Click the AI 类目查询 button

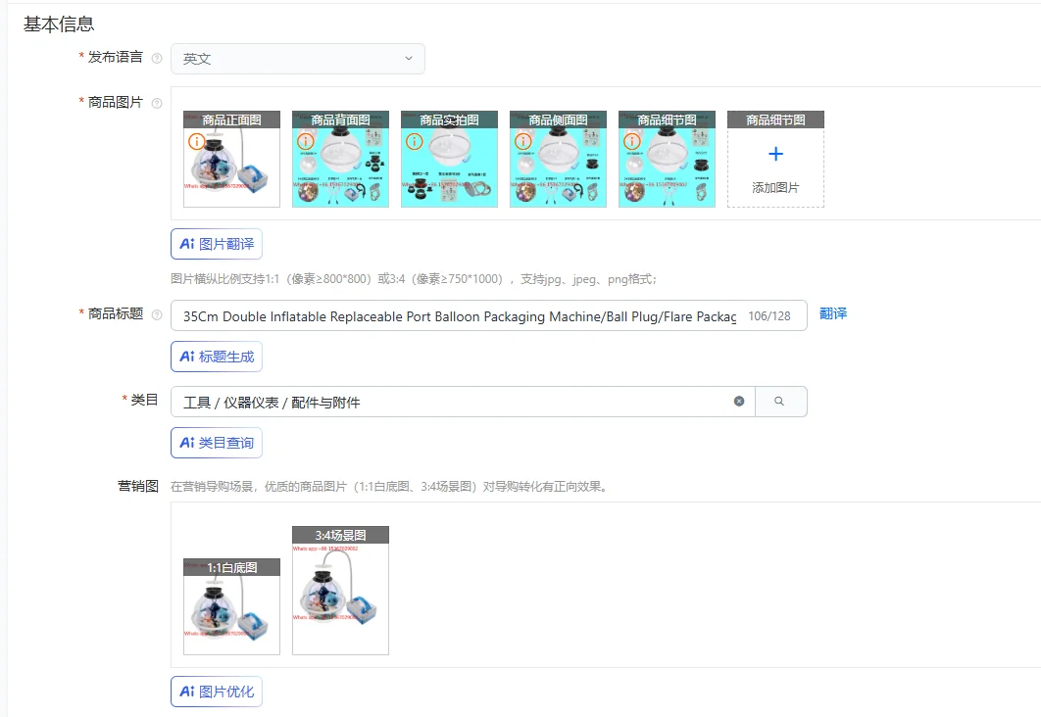[x=217, y=443]
